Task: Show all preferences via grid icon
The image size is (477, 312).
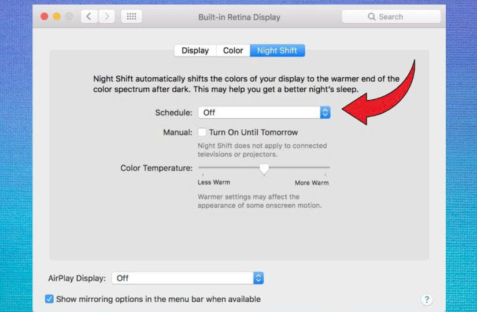Action: [x=131, y=16]
